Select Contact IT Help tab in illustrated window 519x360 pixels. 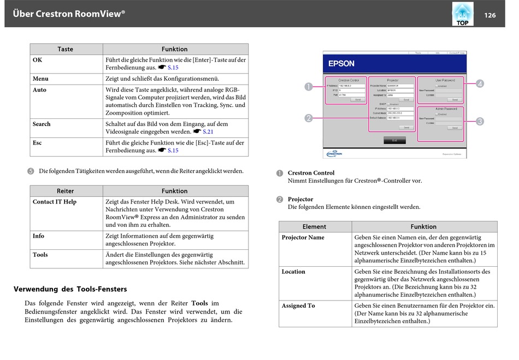(x=457, y=53)
